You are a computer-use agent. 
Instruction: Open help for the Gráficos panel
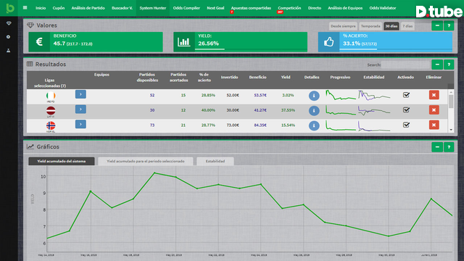coord(449,147)
